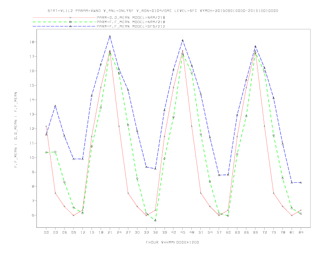Click x-axis tick label 30

(137, 232)
